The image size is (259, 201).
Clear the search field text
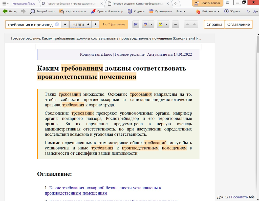pos(57,25)
